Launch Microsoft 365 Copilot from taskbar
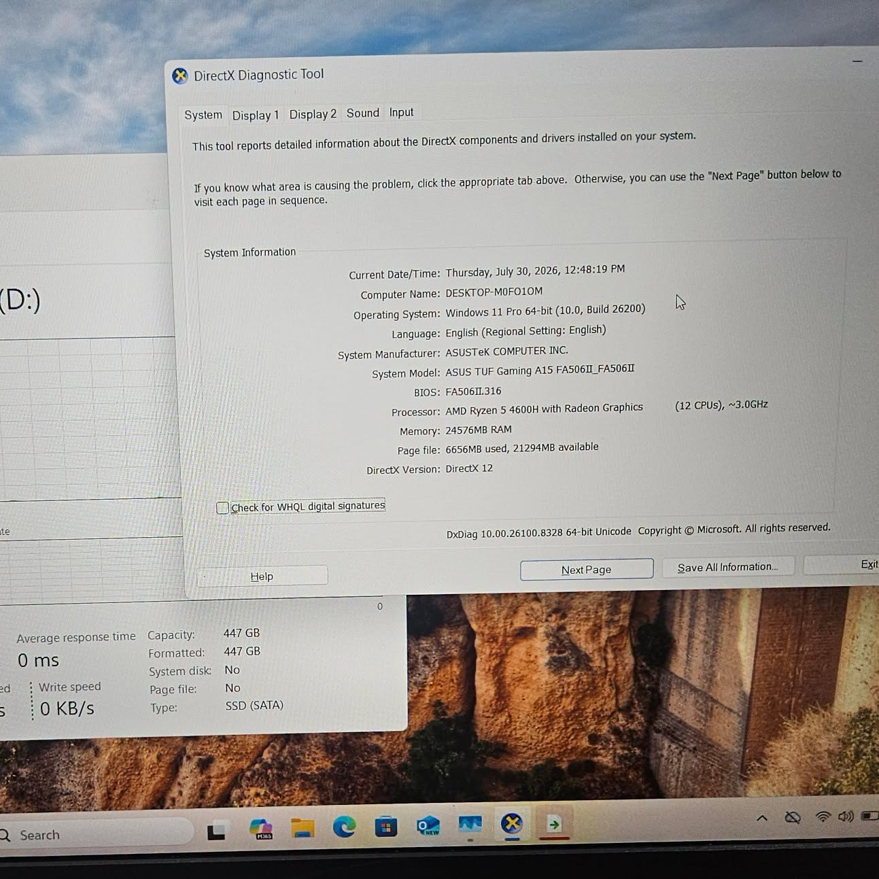The width and height of the screenshot is (879, 879). 261,829
